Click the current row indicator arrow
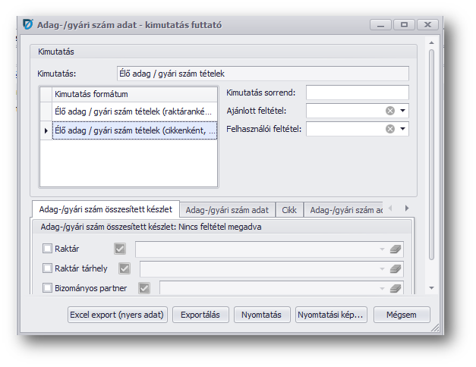Screen dimensions: 476x367 pos(46,130)
